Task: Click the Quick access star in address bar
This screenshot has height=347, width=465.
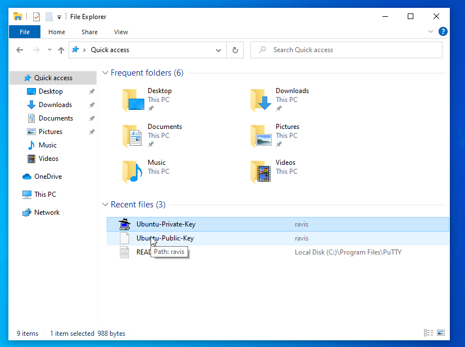Action: [x=76, y=49]
